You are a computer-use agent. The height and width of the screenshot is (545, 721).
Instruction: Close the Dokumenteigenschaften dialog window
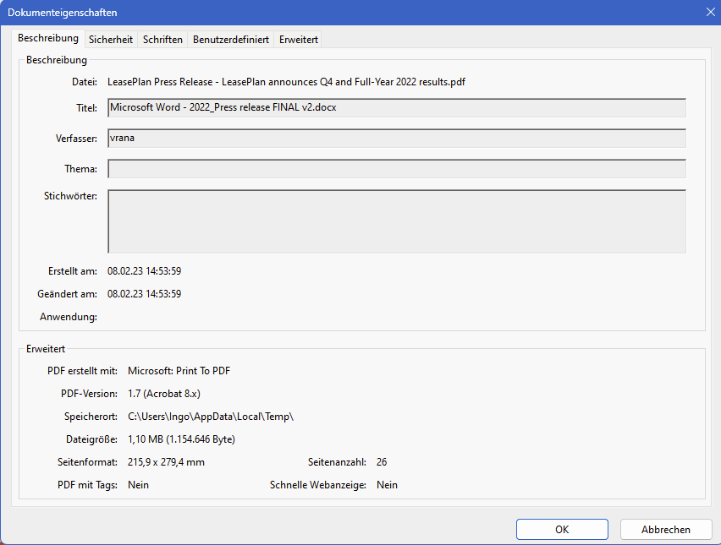[710, 12]
